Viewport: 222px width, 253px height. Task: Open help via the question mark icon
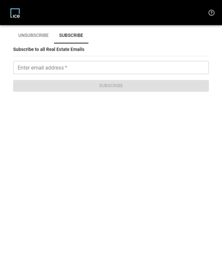coord(211,13)
